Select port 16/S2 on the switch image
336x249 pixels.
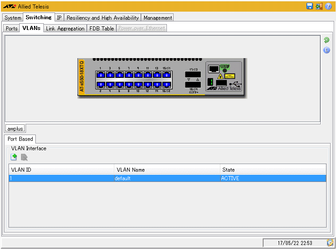[166, 84]
